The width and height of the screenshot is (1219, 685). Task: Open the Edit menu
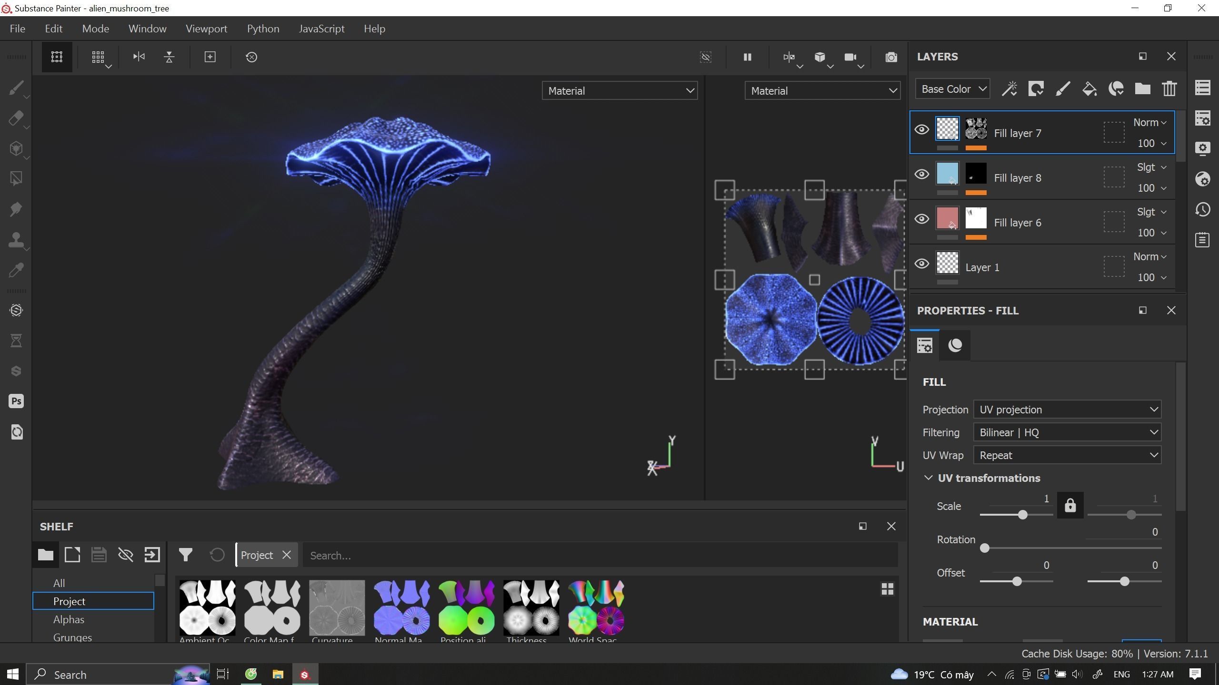[x=54, y=29]
